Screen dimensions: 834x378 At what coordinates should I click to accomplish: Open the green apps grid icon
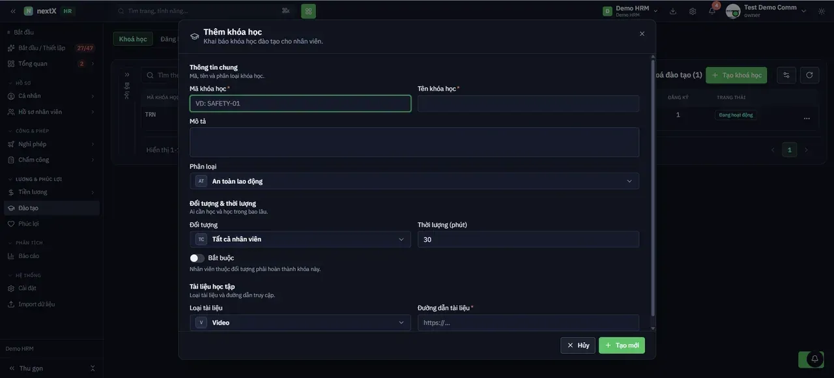pos(308,11)
